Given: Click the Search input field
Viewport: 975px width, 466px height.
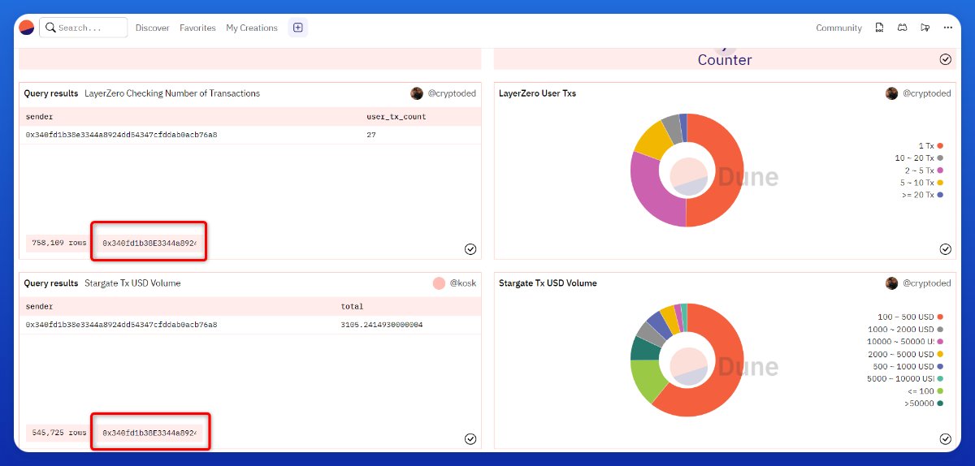Looking at the screenshot, I should click(x=84, y=28).
